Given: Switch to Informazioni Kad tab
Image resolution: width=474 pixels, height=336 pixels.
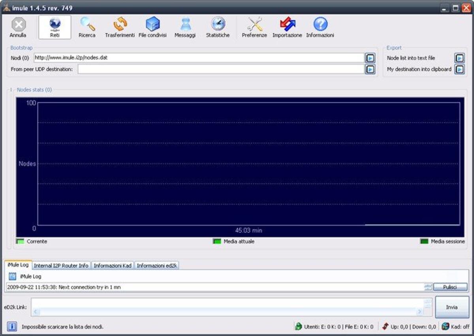Looking at the screenshot, I should click(x=113, y=266).
